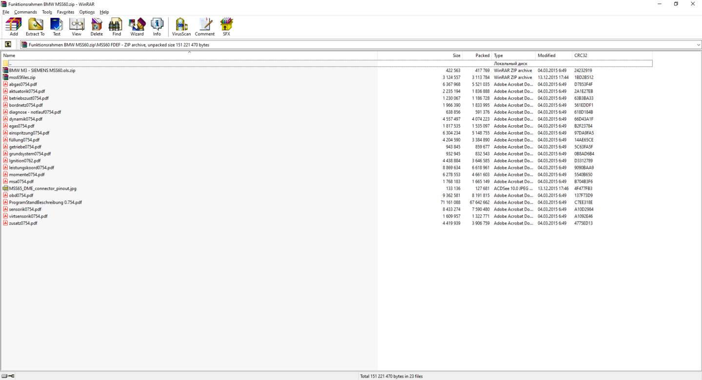
Task: Sort by Packed column header
Action: click(x=477, y=56)
